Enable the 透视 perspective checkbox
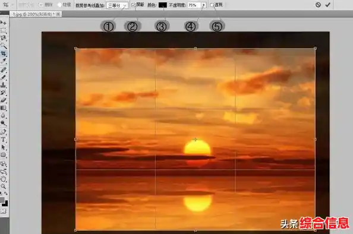The height and width of the screenshot is (234, 353). (x=212, y=5)
